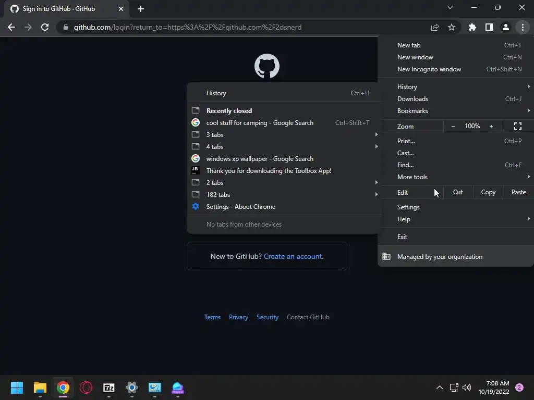Screen dimensions: 534x400
Task: Close the Sign in to GitHub tab
Action: 121,9
